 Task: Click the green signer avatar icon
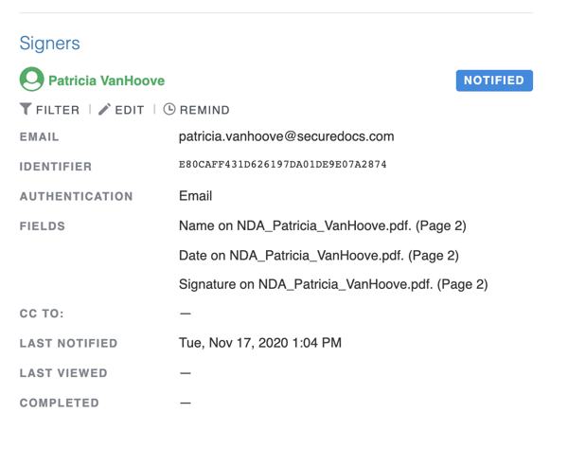tap(31, 80)
